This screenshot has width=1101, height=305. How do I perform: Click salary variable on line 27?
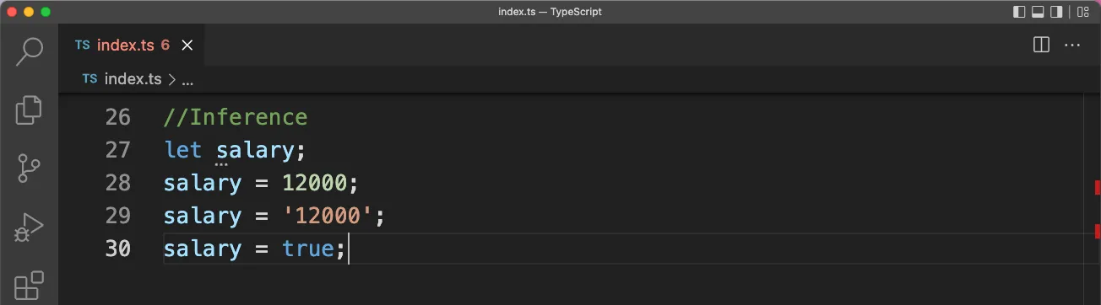pyautogui.click(x=255, y=150)
